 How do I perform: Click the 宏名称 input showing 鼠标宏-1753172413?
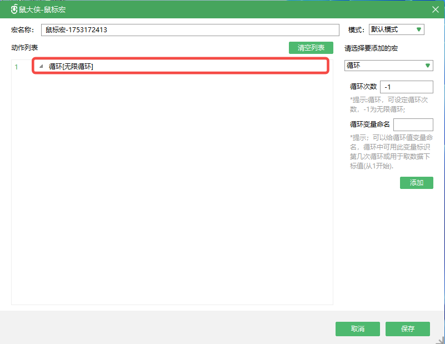tap(191, 29)
